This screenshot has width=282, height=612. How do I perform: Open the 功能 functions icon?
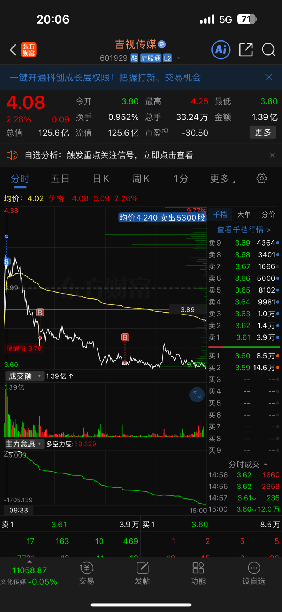[x=198, y=573]
